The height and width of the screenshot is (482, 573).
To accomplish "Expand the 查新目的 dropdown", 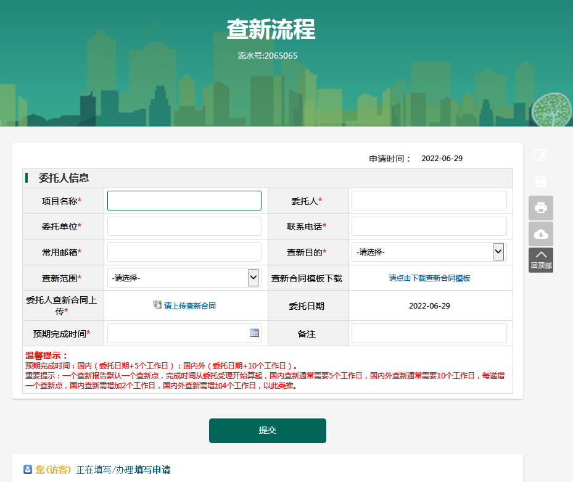I will (x=498, y=252).
